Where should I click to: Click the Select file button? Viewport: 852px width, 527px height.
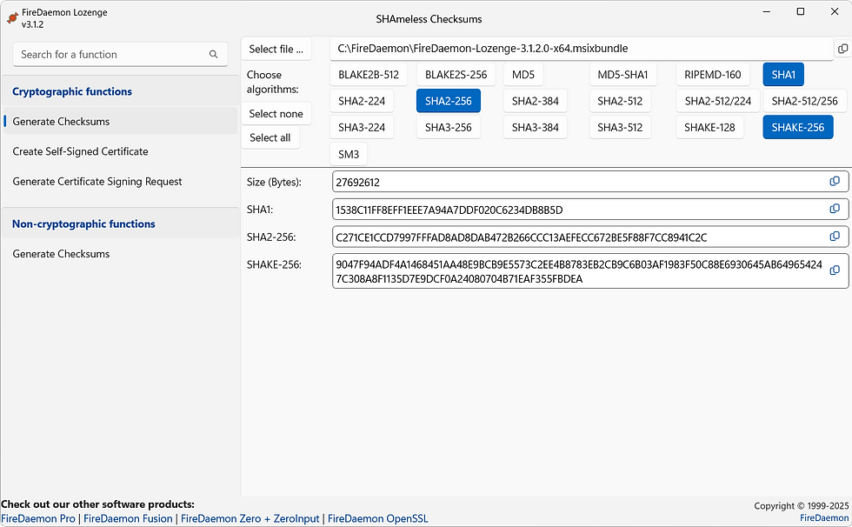(276, 49)
